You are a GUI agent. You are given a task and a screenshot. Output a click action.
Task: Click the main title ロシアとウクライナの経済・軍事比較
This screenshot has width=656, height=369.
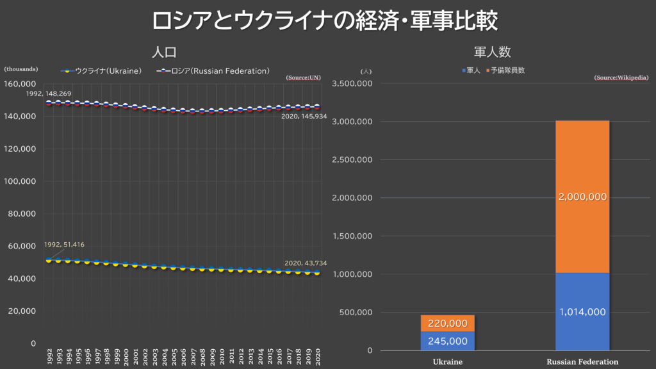(x=325, y=20)
